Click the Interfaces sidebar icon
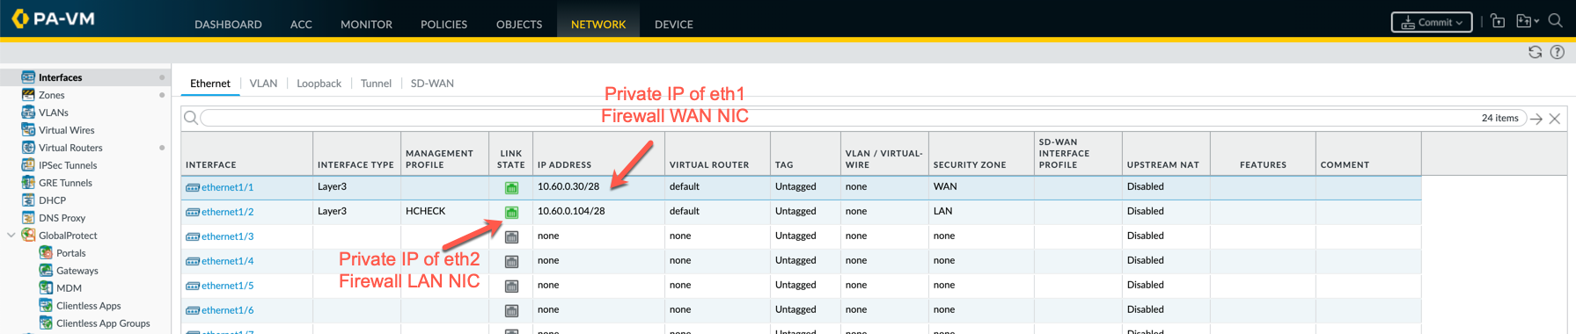This screenshot has width=1576, height=334. (x=28, y=77)
